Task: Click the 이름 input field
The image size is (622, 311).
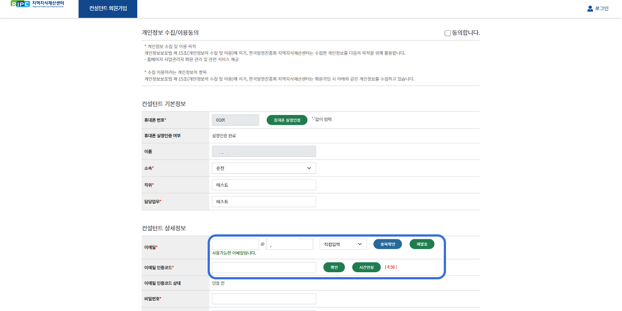Action: [264, 151]
